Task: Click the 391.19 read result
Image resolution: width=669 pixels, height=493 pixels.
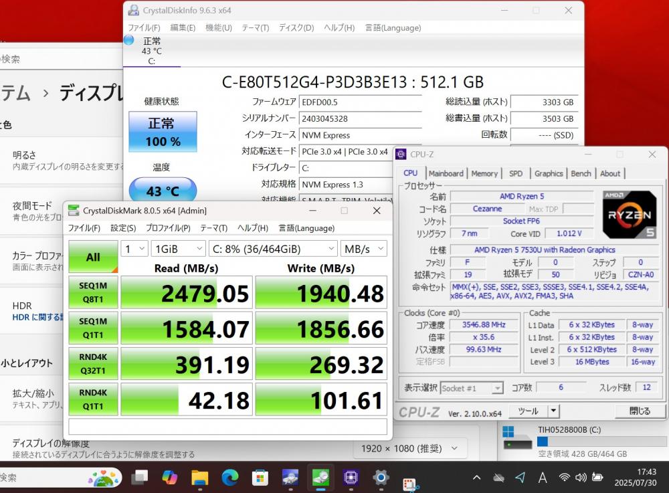Action: (x=188, y=364)
